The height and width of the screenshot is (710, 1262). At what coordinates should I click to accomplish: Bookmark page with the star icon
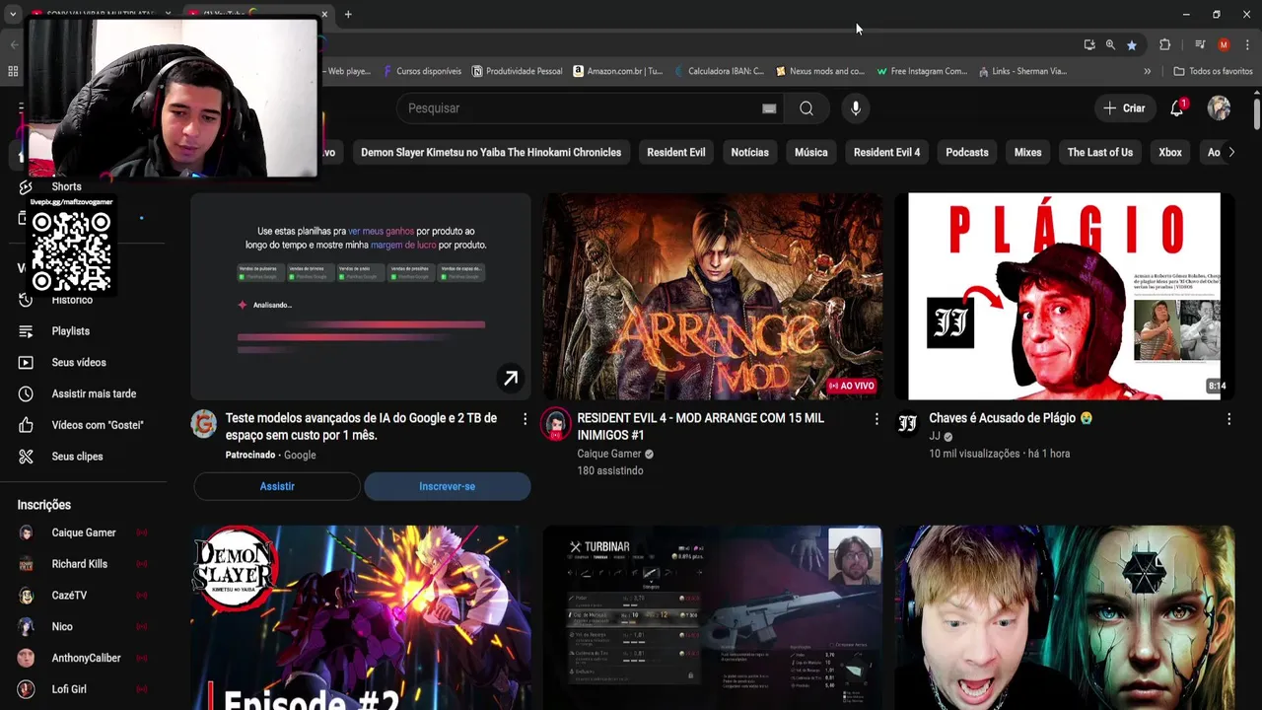click(1132, 45)
